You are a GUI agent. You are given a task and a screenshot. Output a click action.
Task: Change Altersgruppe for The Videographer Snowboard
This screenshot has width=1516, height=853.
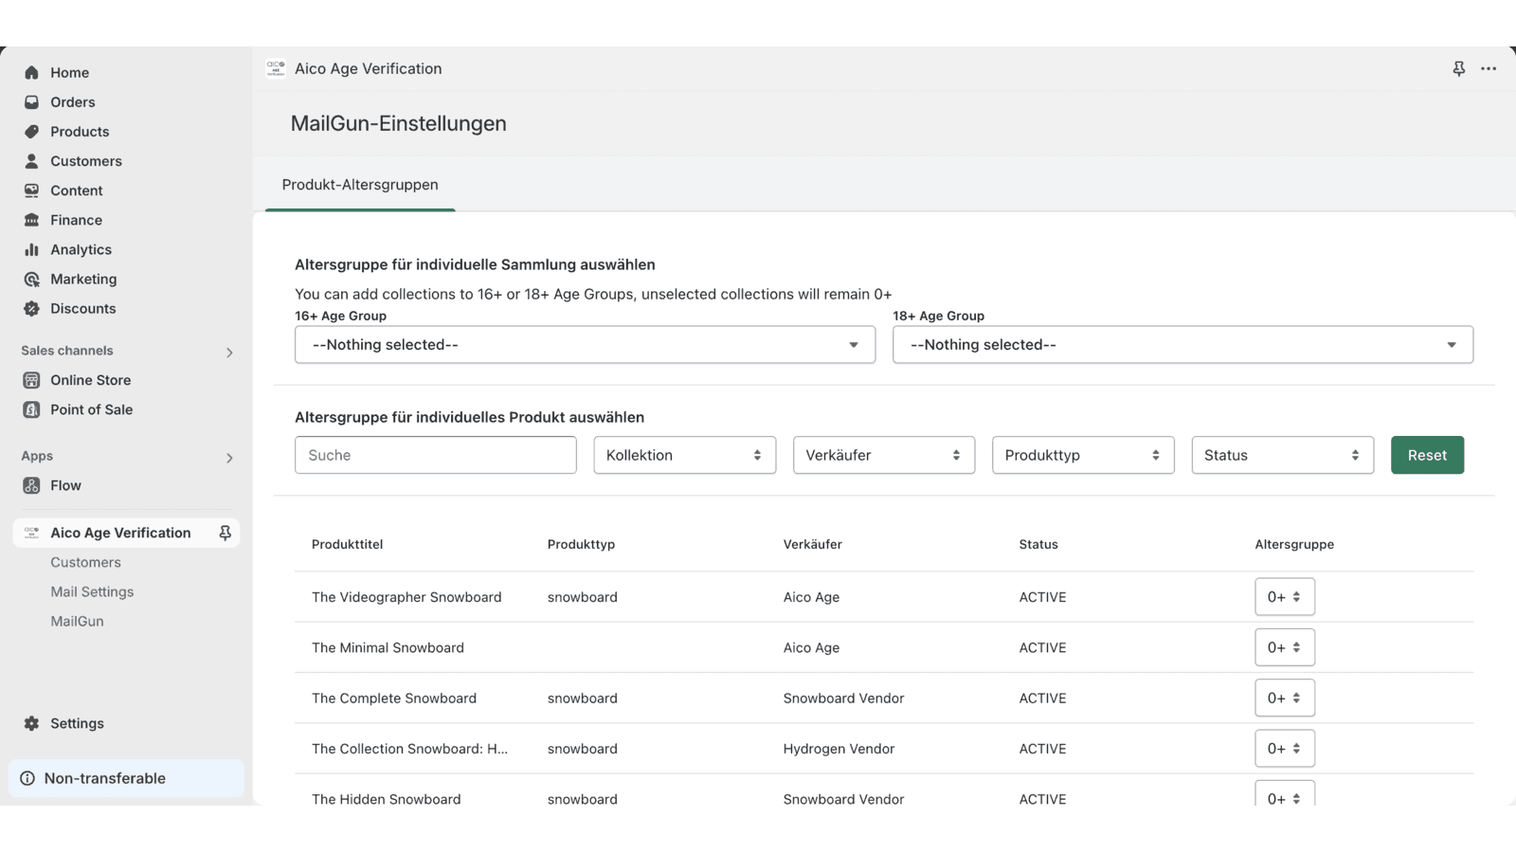1284,597
